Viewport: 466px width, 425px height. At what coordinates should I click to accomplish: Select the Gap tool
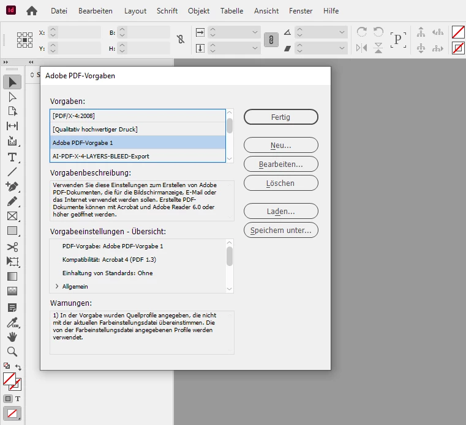click(x=12, y=126)
